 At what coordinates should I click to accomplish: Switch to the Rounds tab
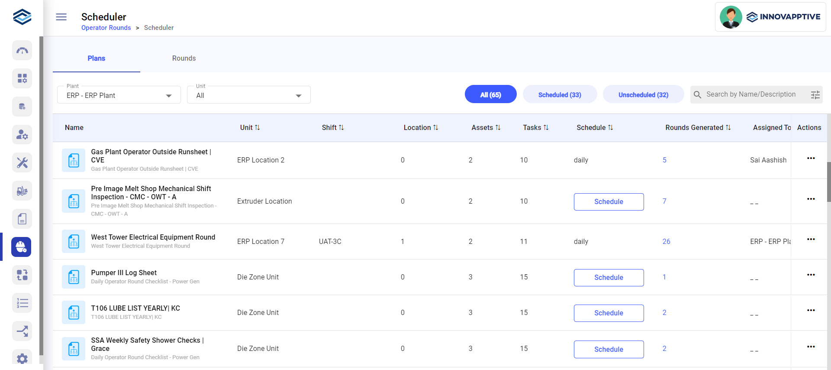(x=184, y=58)
